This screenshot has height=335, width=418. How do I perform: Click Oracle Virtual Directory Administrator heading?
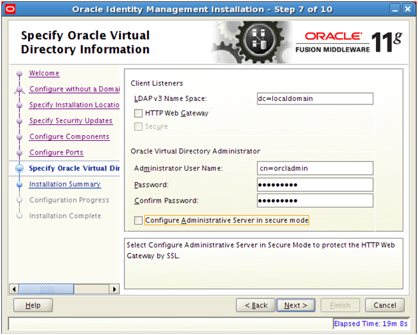196,152
